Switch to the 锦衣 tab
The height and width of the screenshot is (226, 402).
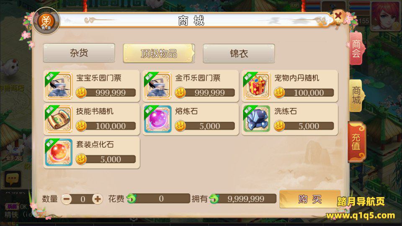[239, 53]
